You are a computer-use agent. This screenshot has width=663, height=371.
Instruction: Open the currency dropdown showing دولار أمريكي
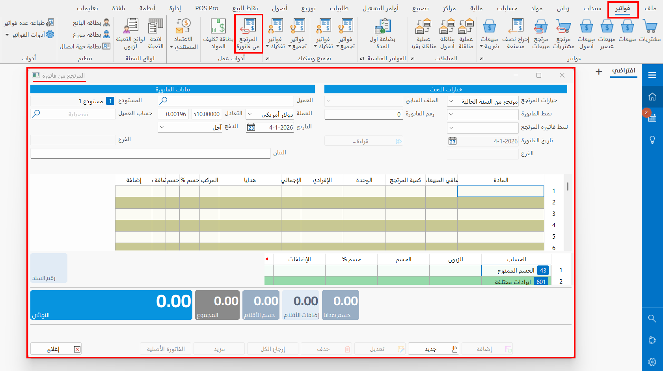coord(250,114)
